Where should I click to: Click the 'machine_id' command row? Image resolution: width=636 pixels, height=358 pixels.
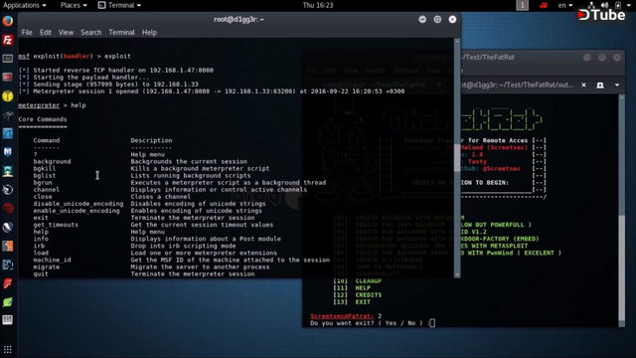(181, 260)
